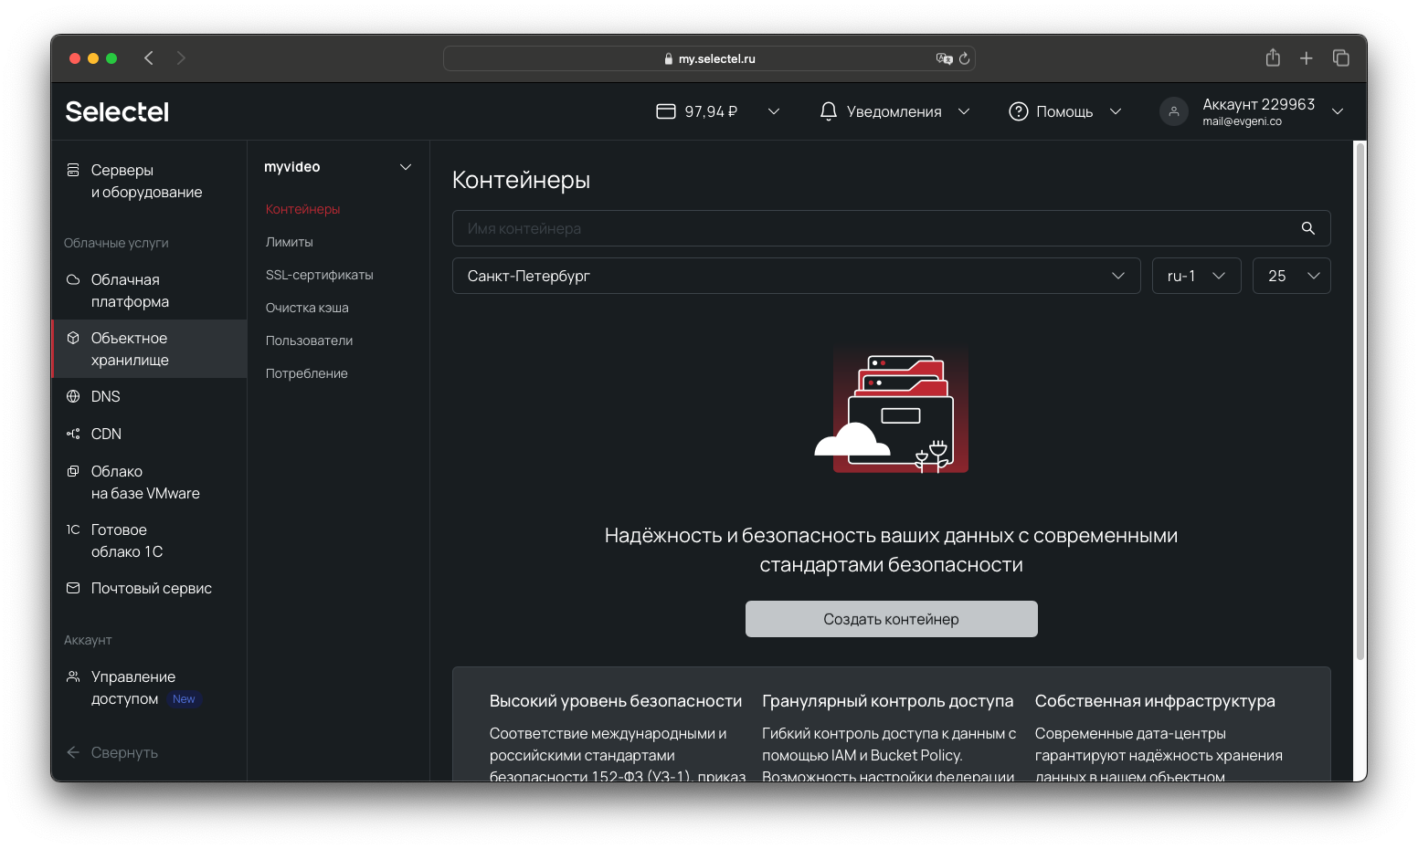The height and width of the screenshot is (849, 1418).
Task: Click the browser back arrow
Action: [149, 58]
